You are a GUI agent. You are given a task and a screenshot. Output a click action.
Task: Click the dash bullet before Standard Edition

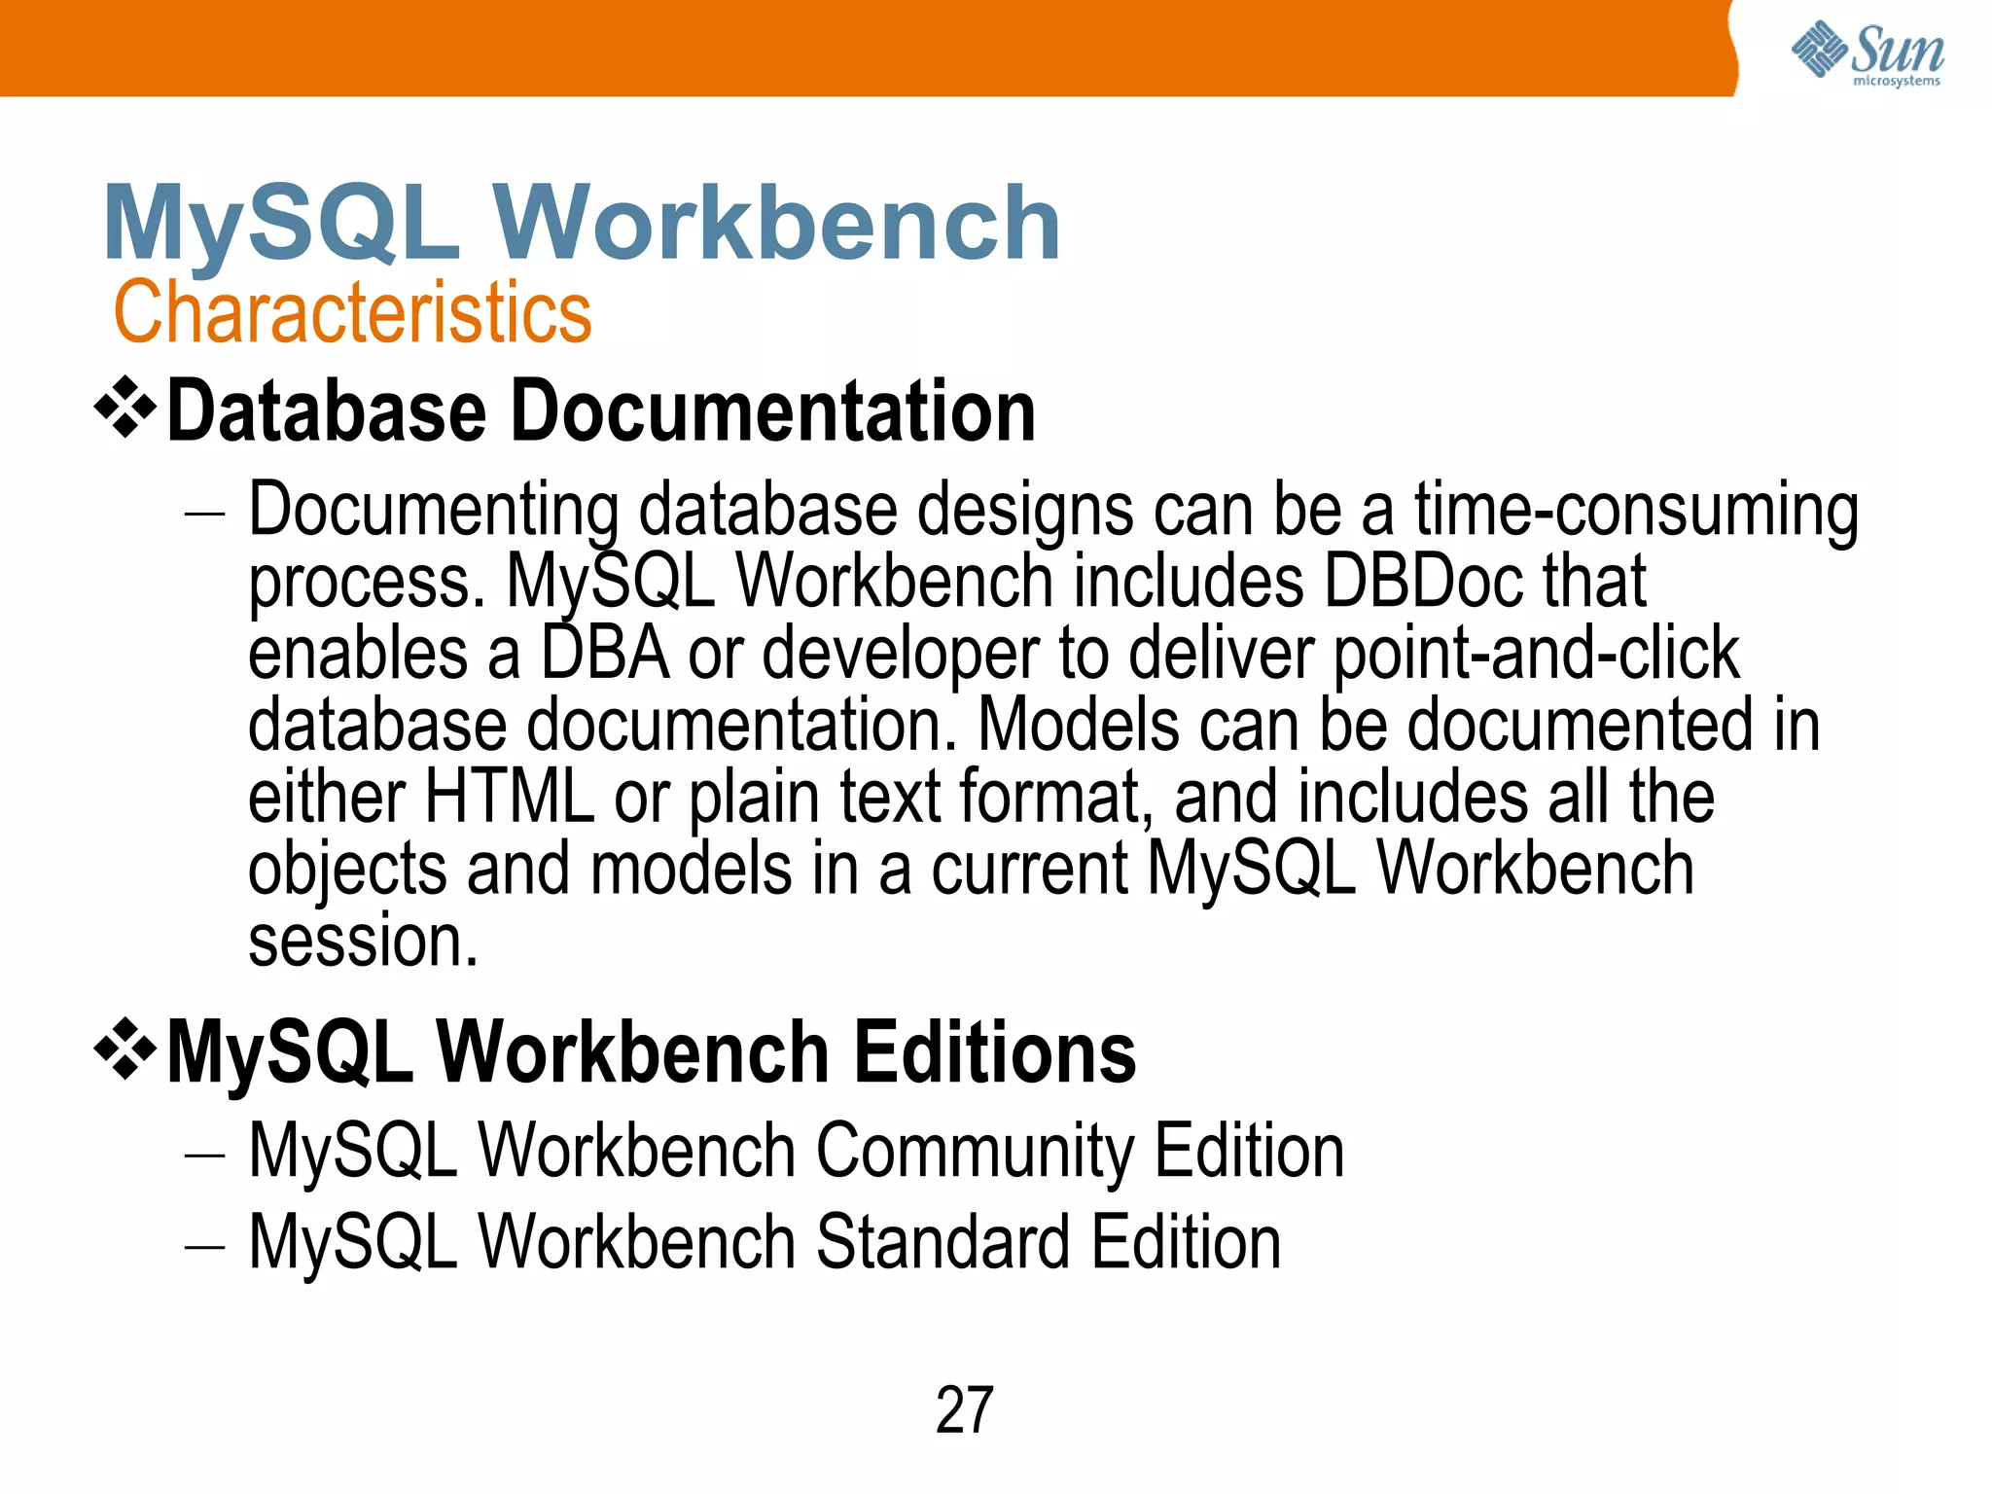[x=205, y=1246]
